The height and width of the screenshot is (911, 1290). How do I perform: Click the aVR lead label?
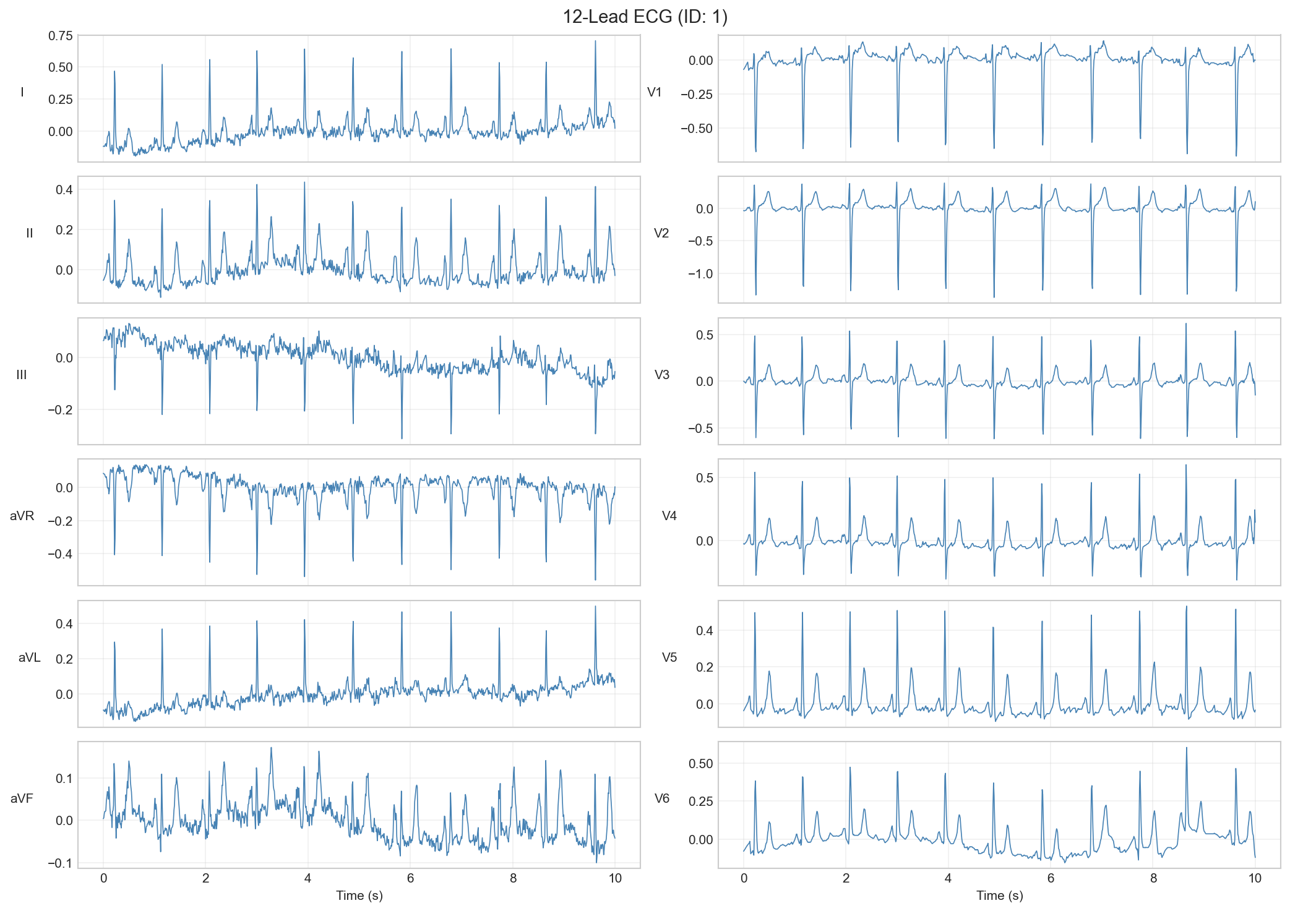[x=22, y=516]
